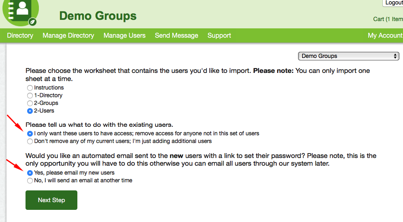403x222 pixels.
Task: Open the Manage Directory menu
Action: [x=68, y=36]
